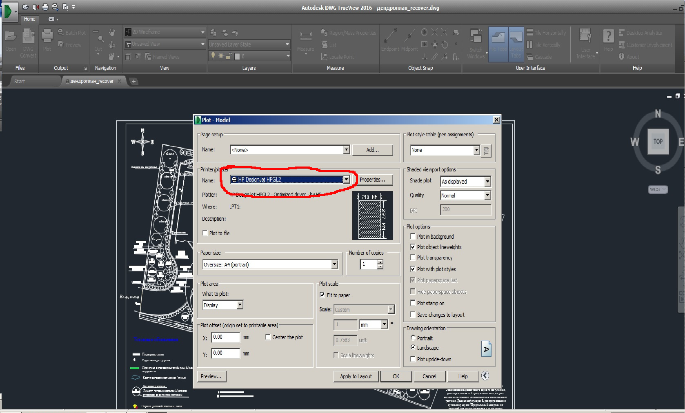Screen dimensions: 685x413
Task: Enable Plot in background checkbox
Action: (413, 236)
